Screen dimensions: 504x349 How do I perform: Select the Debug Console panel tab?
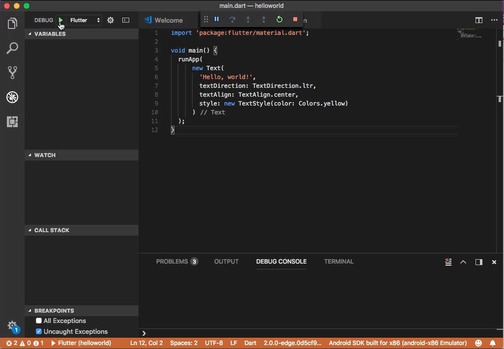(x=281, y=261)
